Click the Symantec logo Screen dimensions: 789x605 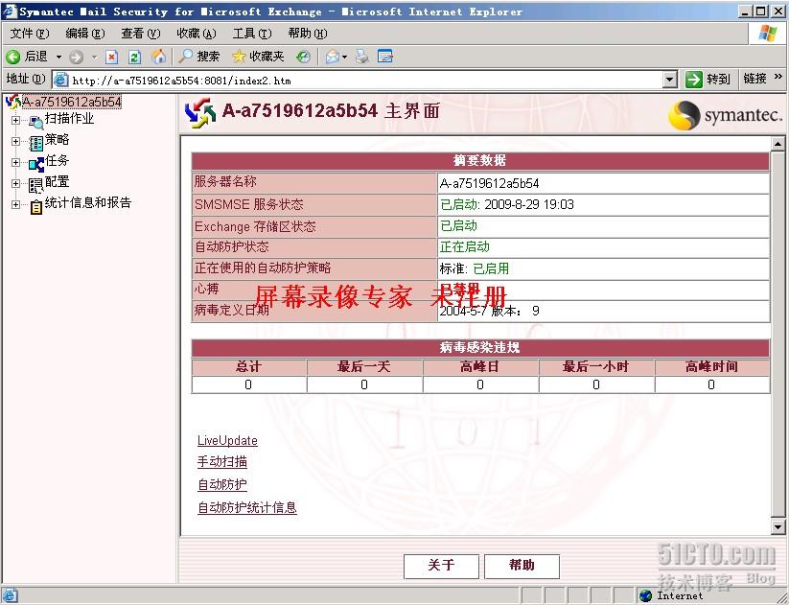point(725,115)
